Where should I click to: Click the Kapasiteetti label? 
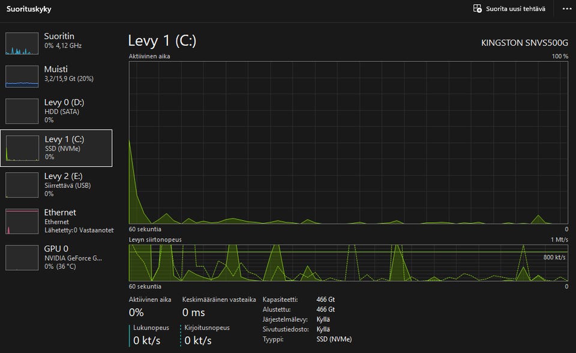[x=280, y=300]
